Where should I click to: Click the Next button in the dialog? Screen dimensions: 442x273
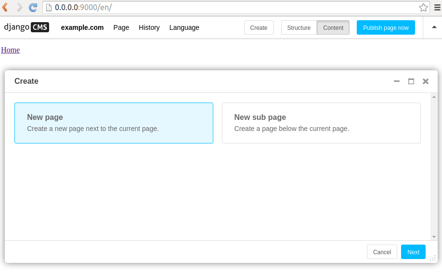pos(413,252)
